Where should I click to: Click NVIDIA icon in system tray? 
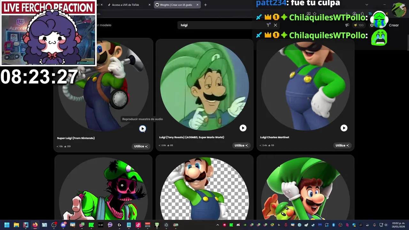point(245,225)
